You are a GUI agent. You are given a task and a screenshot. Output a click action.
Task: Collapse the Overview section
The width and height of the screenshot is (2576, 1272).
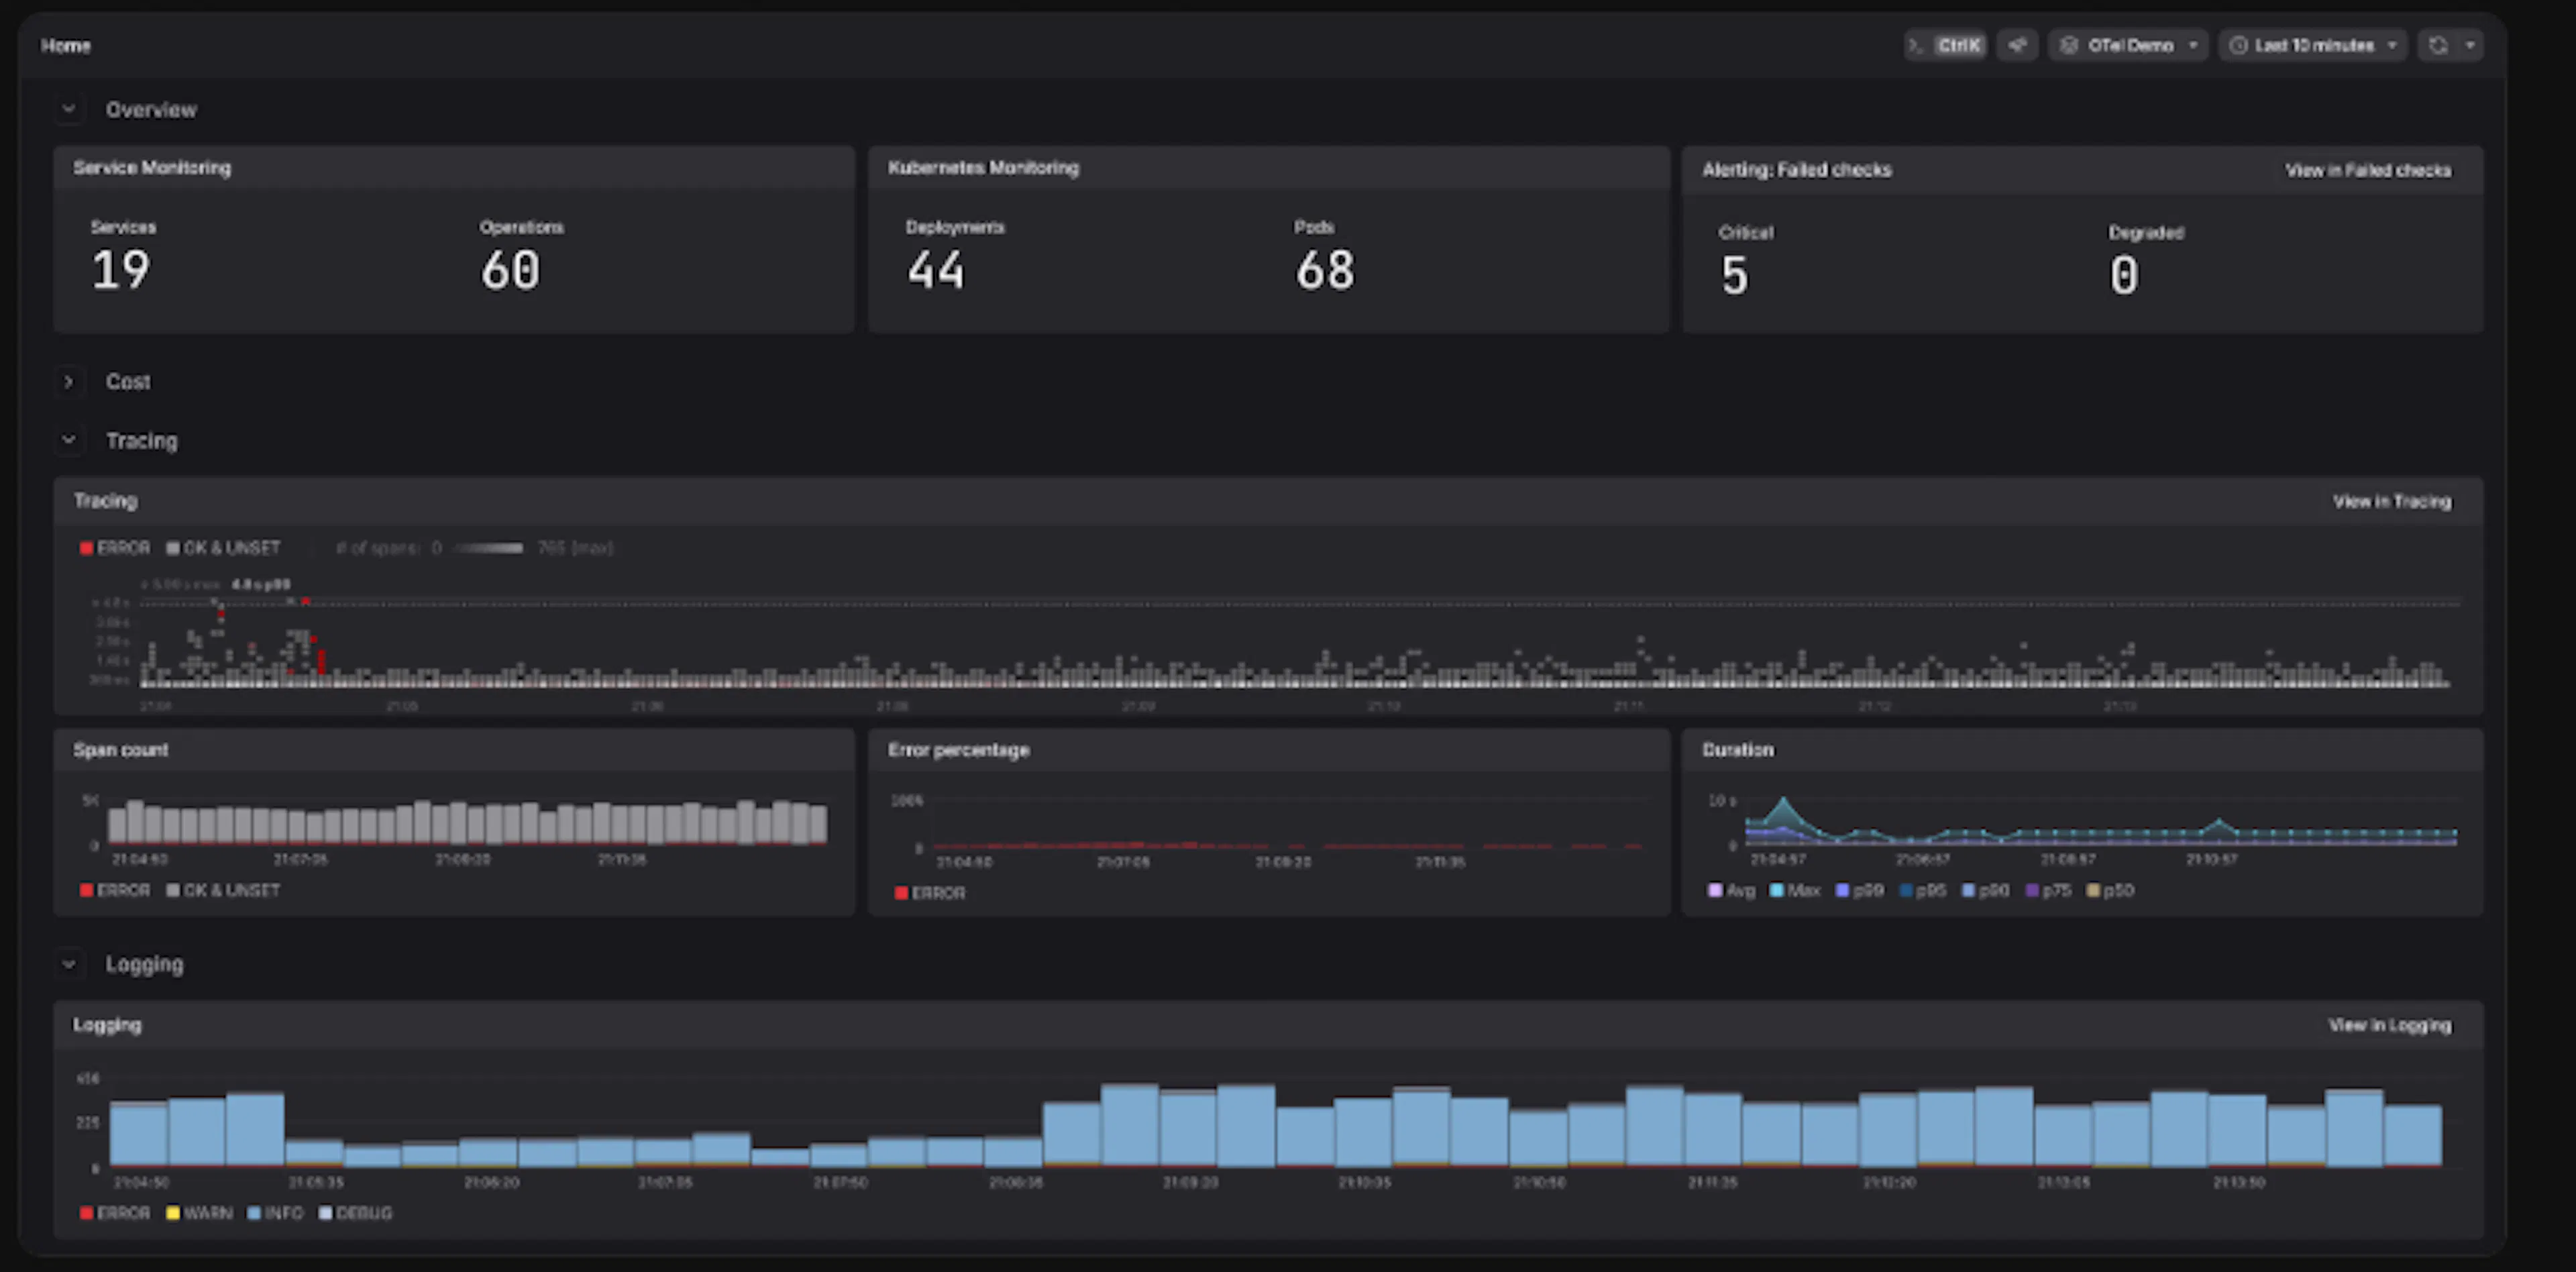(68, 109)
